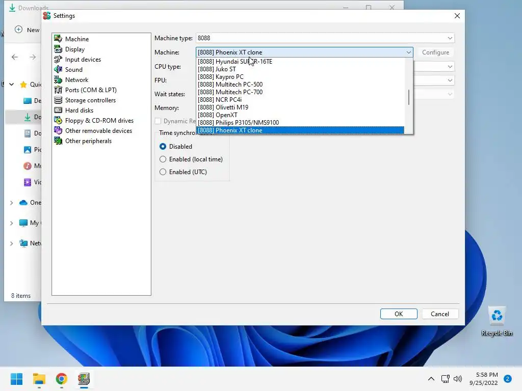
Task: Close the Settings dialog
Action: pyautogui.click(x=457, y=16)
